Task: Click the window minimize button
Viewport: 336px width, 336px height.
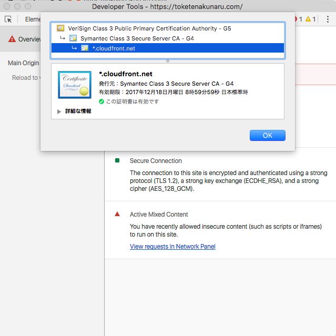Action: click(x=17, y=6)
